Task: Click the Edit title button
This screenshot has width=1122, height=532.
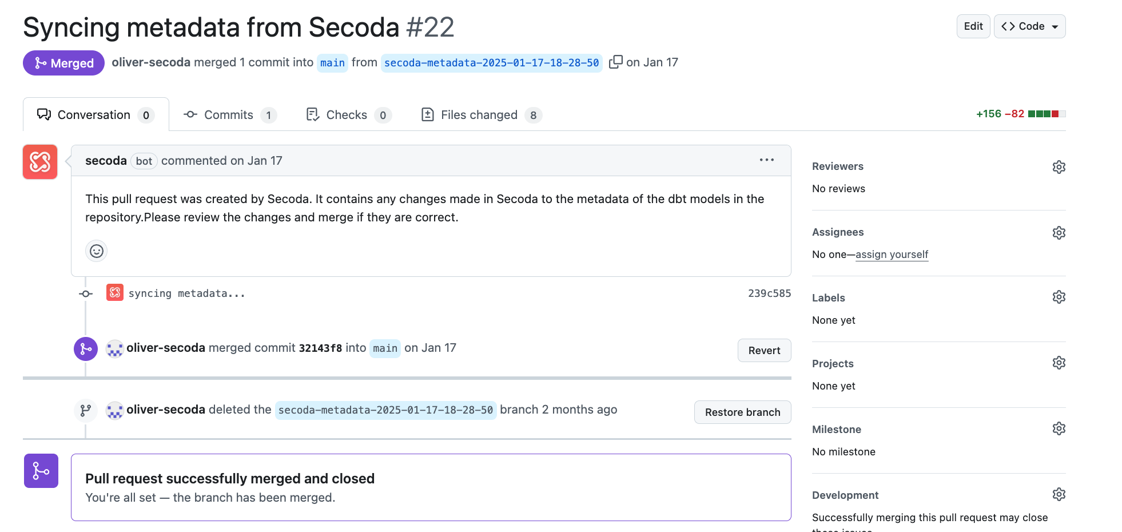Action: 973,26
